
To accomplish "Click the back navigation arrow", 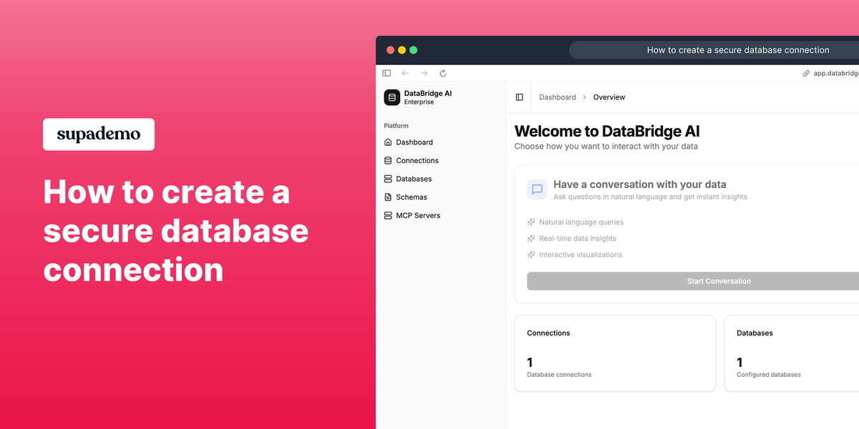I will coord(405,72).
